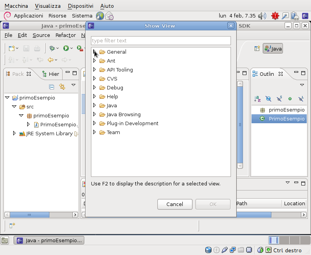The width and height of the screenshot is (311, 255).
Task: Expand the Debug folder
Action: pyautogui.click(x=94, y=87)
